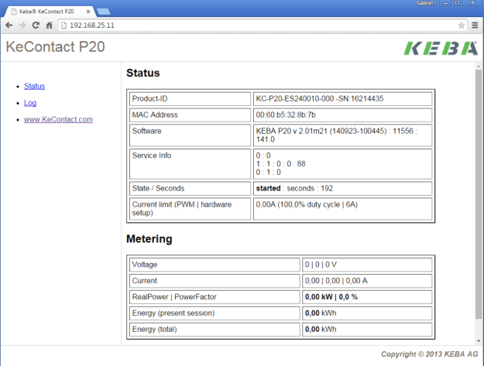Click the Voltage label cell

(x=215, y=265)
